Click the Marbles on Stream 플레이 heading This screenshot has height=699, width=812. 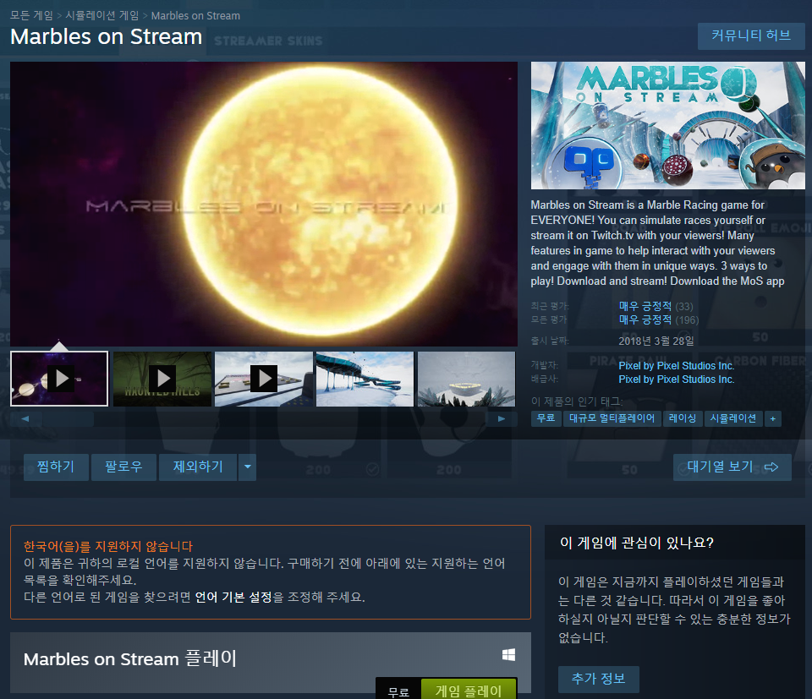(x=130, y=659)
